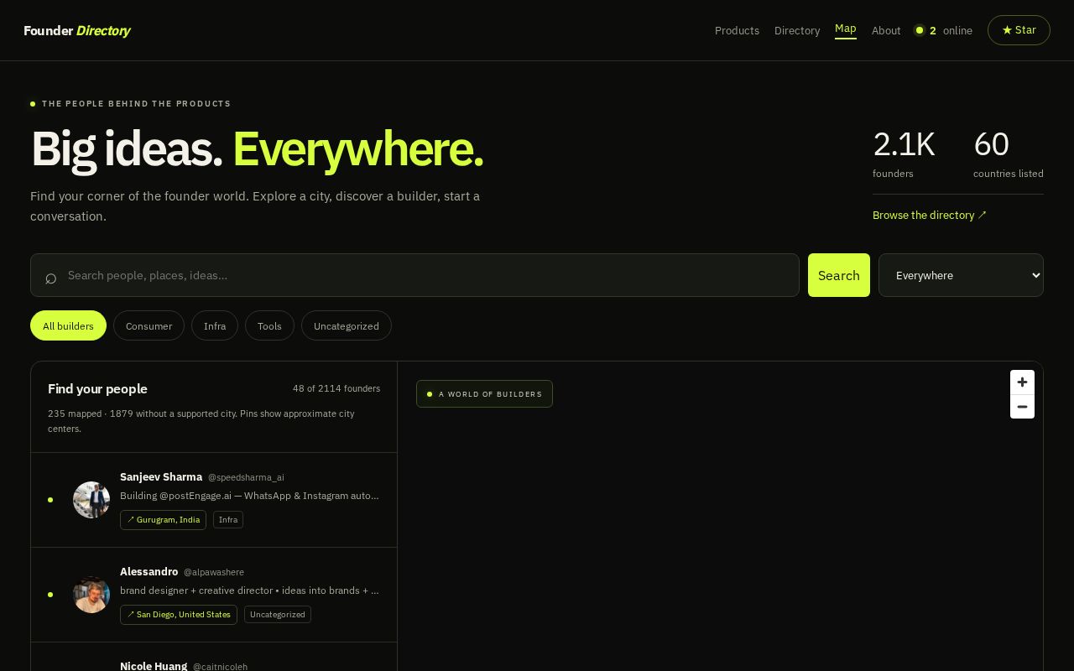Click the 2.1K founders statistic
The height and width of the screenshot is (671, 1074).
pos(904,154)
